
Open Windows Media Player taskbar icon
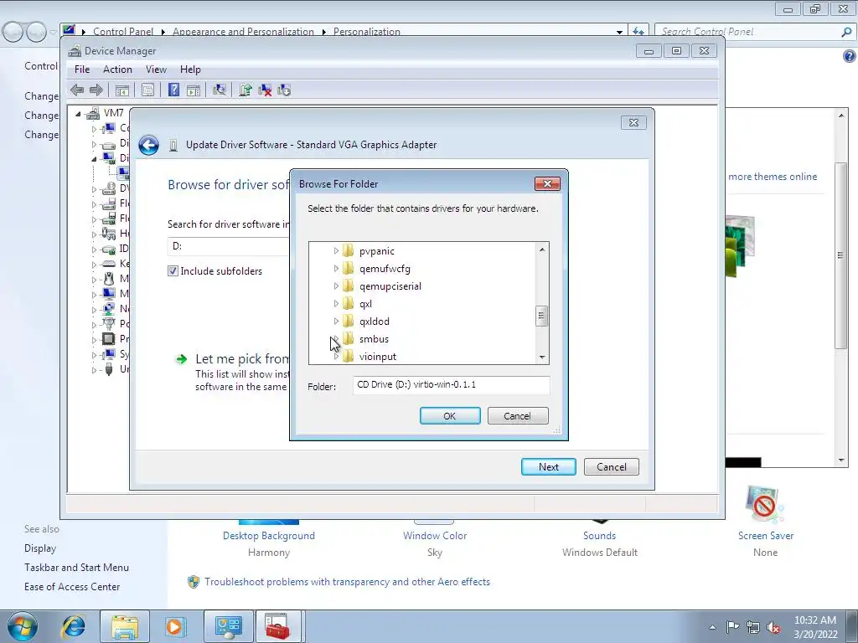click(x=175, y=626)
